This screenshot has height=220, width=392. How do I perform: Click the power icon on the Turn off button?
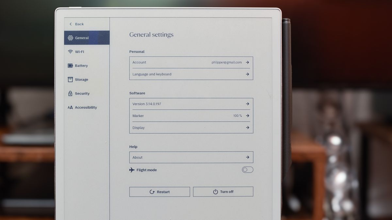pos(215,192)
